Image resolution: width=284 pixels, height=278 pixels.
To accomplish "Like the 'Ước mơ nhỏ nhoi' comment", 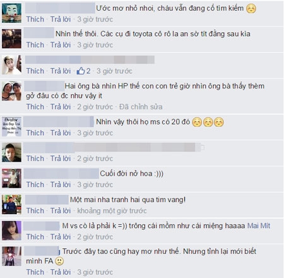I will click(35, 19).
